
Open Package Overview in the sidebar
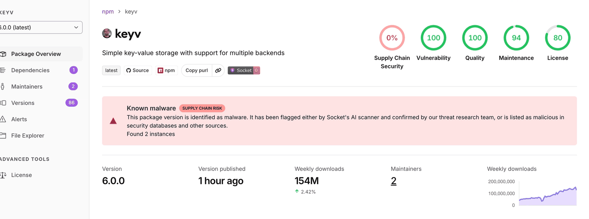point(40,54)
